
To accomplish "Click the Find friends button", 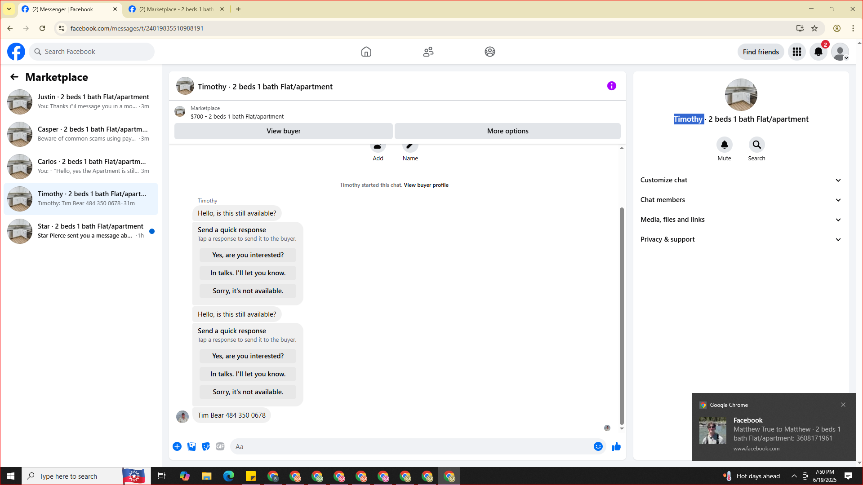I will point(761,52).
